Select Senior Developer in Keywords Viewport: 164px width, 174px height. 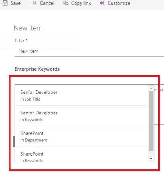pos(82,116)
